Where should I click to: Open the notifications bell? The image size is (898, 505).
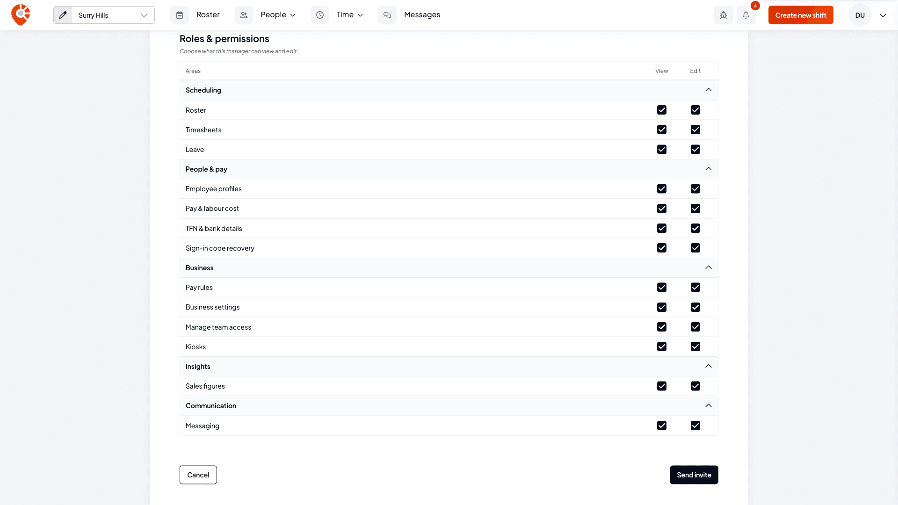pyautogui.click(x=746, y=15)
